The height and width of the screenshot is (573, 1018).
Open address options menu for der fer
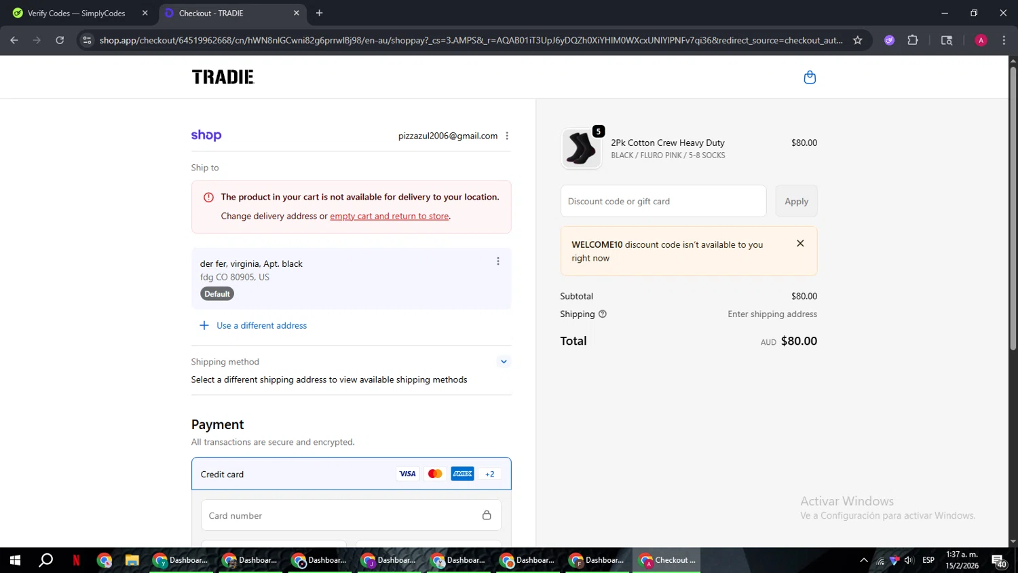pyautogui.click(x=498, y=261)
